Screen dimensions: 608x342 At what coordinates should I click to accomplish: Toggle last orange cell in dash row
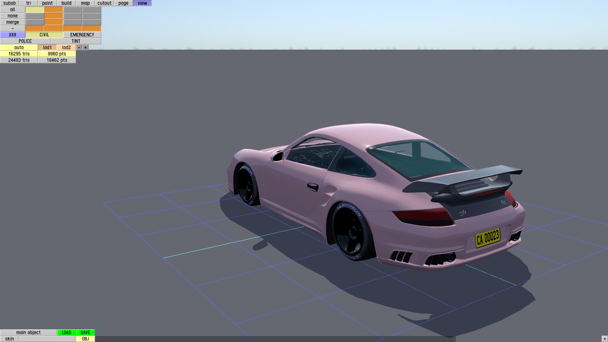92,28
